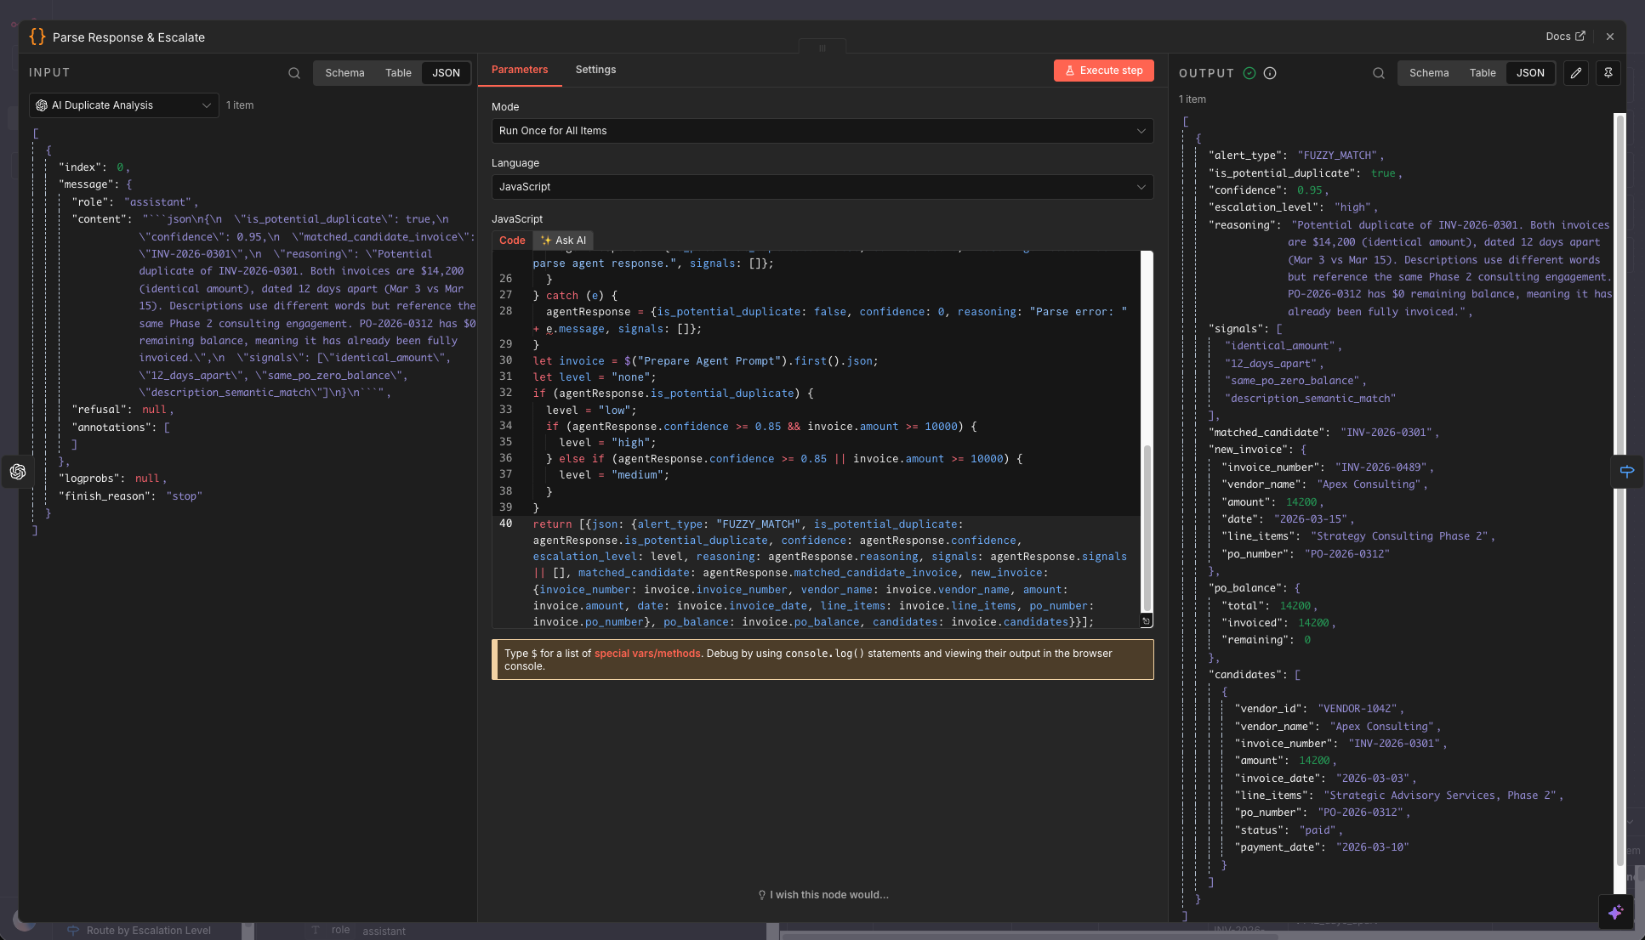Open the Mode dropdown
The image size is (1645, 940).
pos(822,131)
